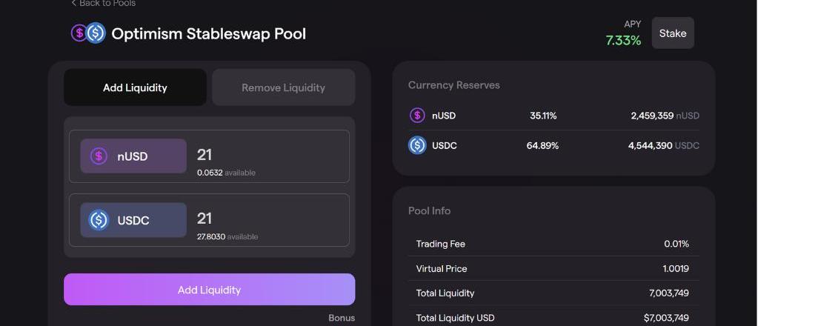
Task: Select the nUSD token selector pill
Action: point(133,156)
